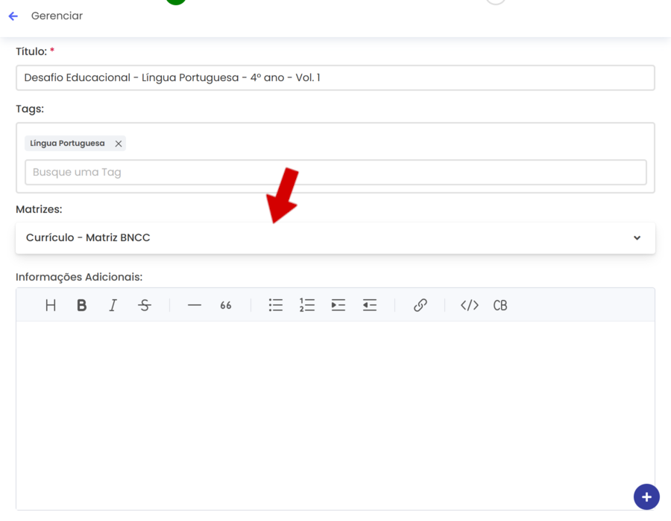The width and height of the screenshot is (671, 521).
Task: Insert inline code formatting
Action: click(470, 305)
